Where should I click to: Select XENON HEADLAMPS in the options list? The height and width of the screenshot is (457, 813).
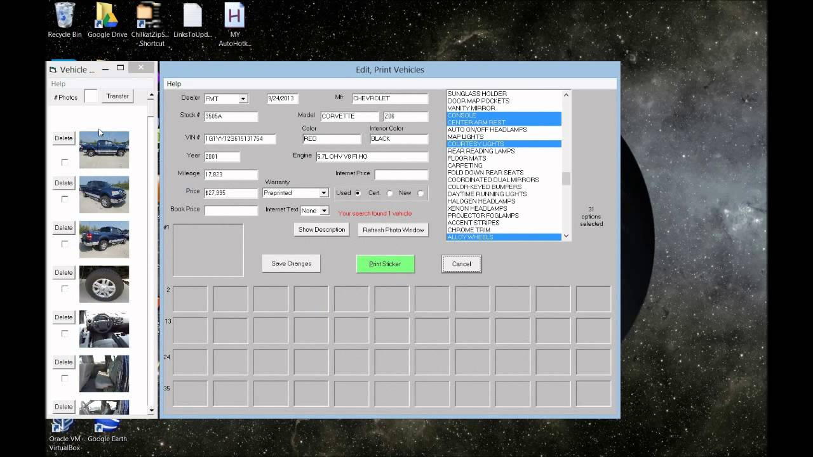pos(504,209)
